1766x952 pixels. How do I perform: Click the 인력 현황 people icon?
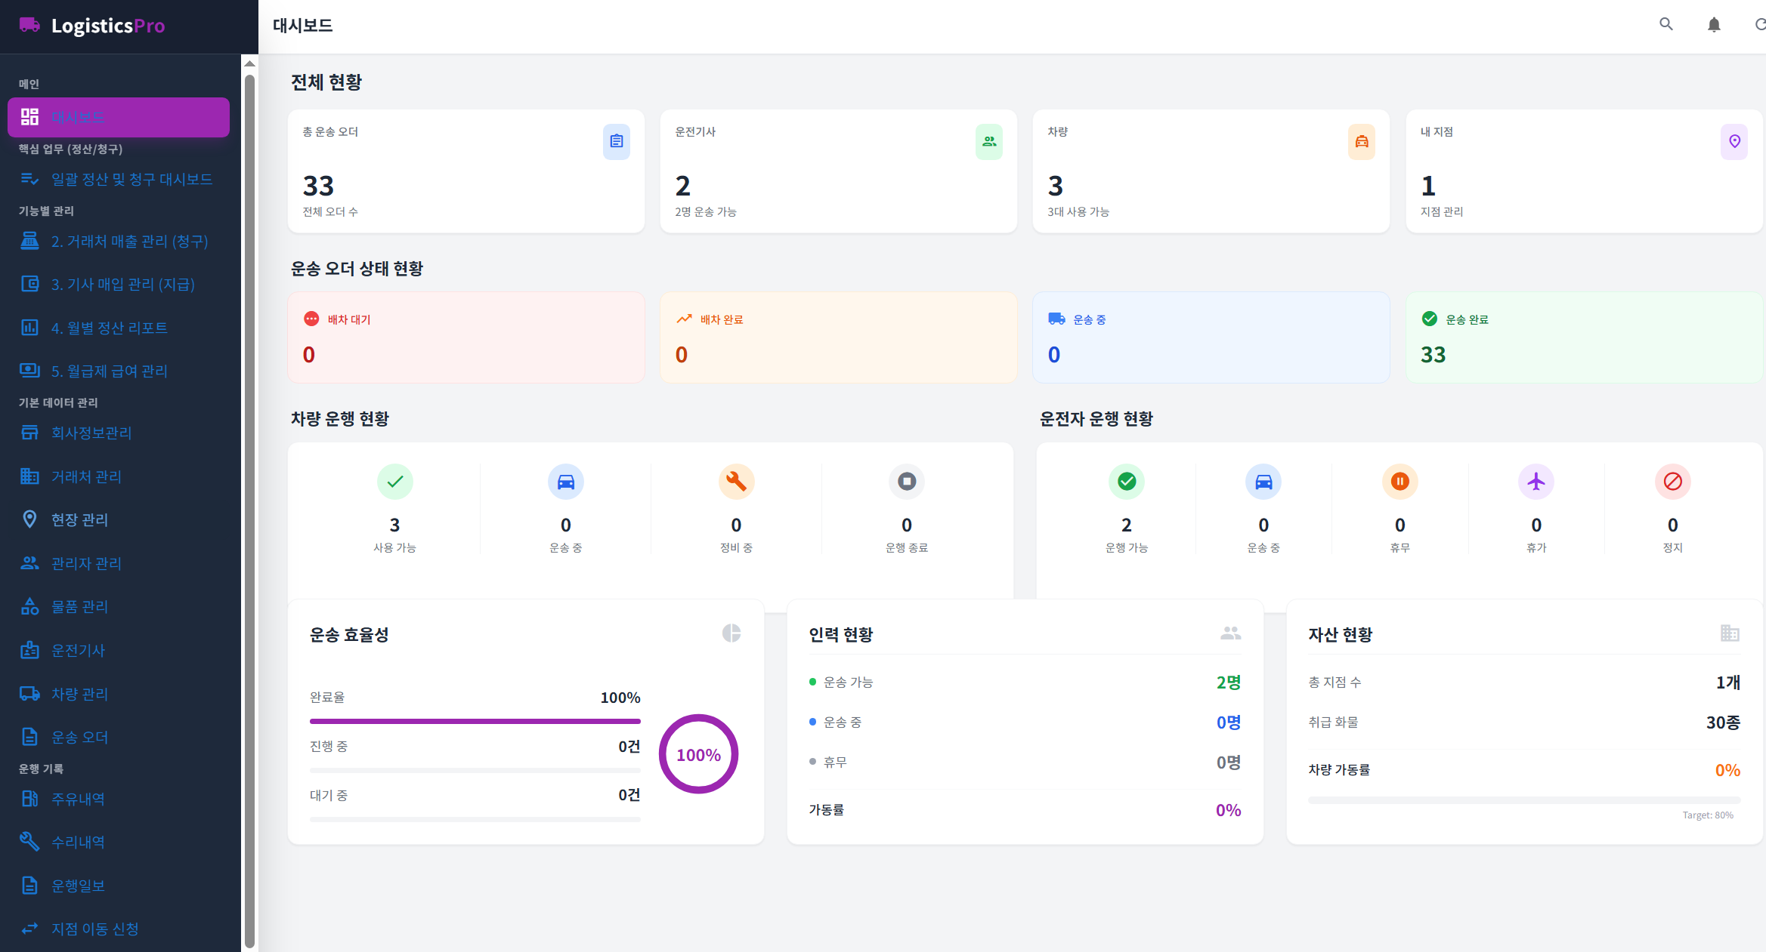point(1230,633)
